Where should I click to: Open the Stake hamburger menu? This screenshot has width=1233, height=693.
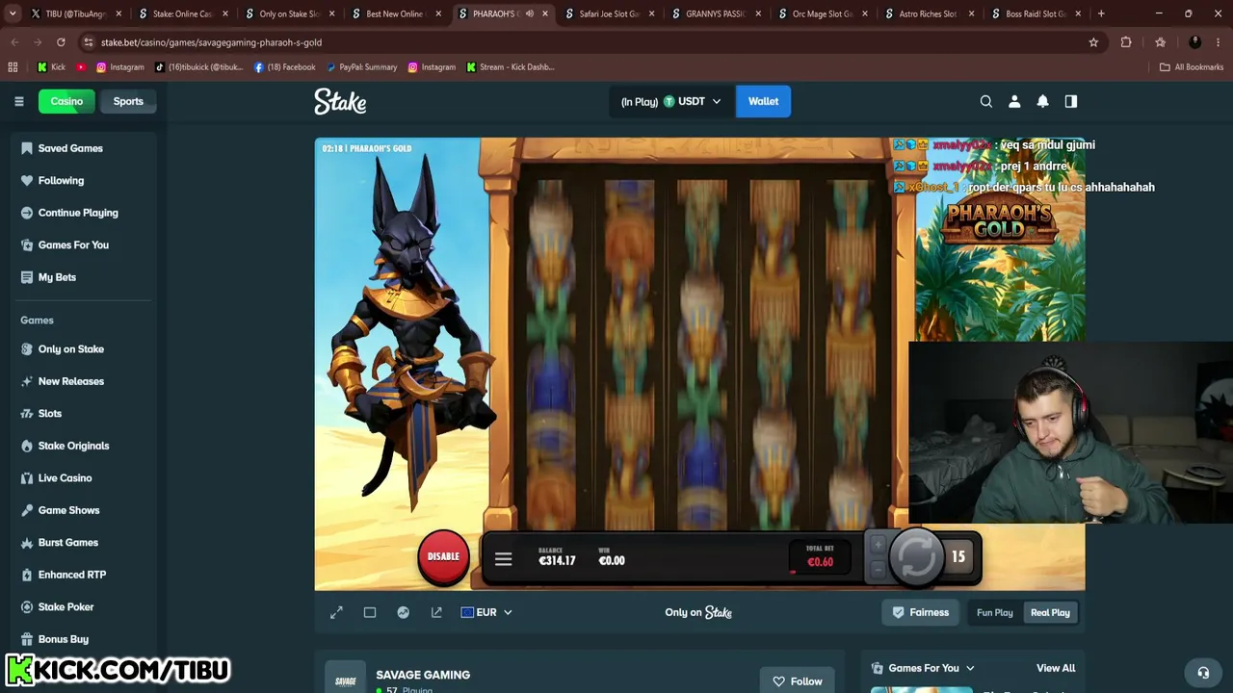[19, 101]
